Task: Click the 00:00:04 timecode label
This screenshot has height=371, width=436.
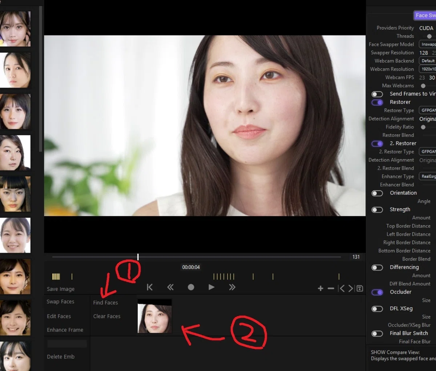Action: 191,267
